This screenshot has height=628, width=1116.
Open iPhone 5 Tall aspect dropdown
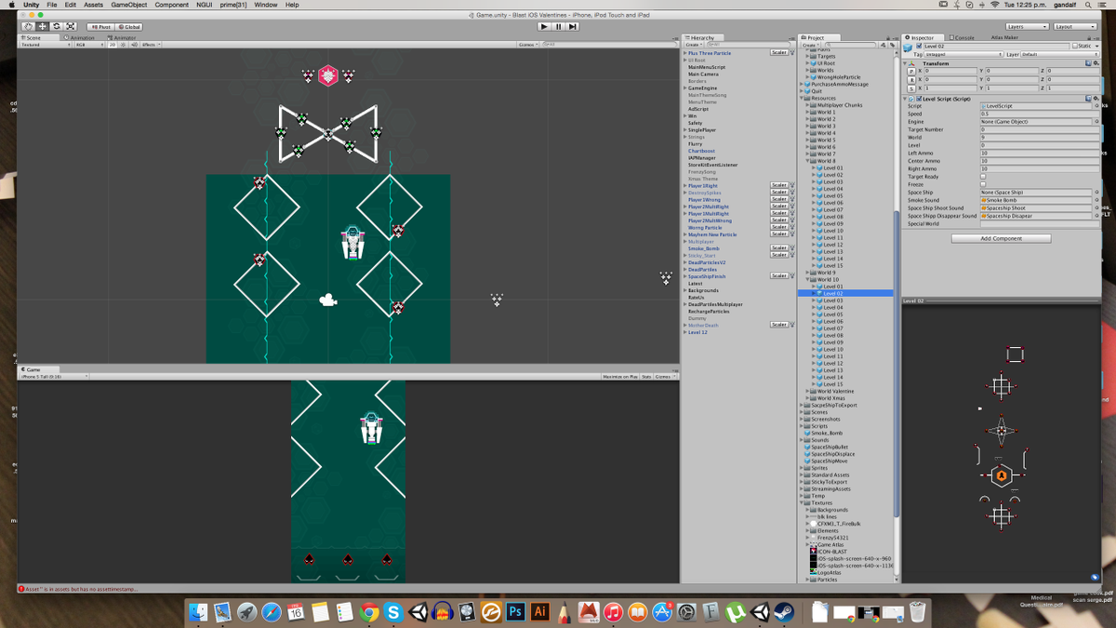pos(54,377)
